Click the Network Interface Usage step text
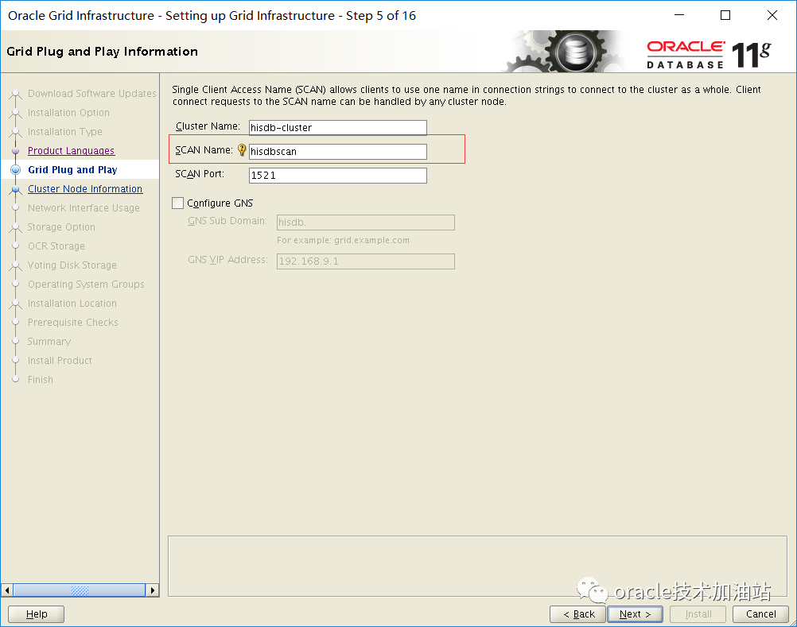Image resolution: width=797 pixels, height=627 pixels. click(x=84, y=208)
